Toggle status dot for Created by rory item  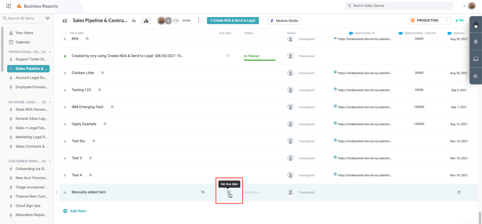pyautogui.click(x=65, y=56)
